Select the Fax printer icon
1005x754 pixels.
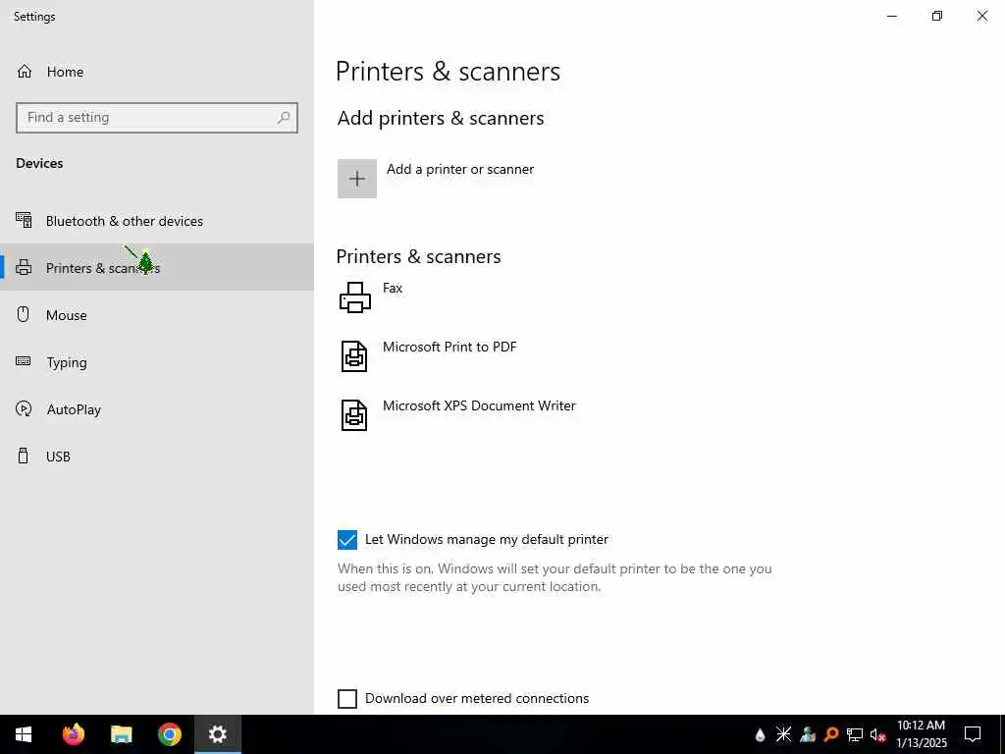(355, 297)
